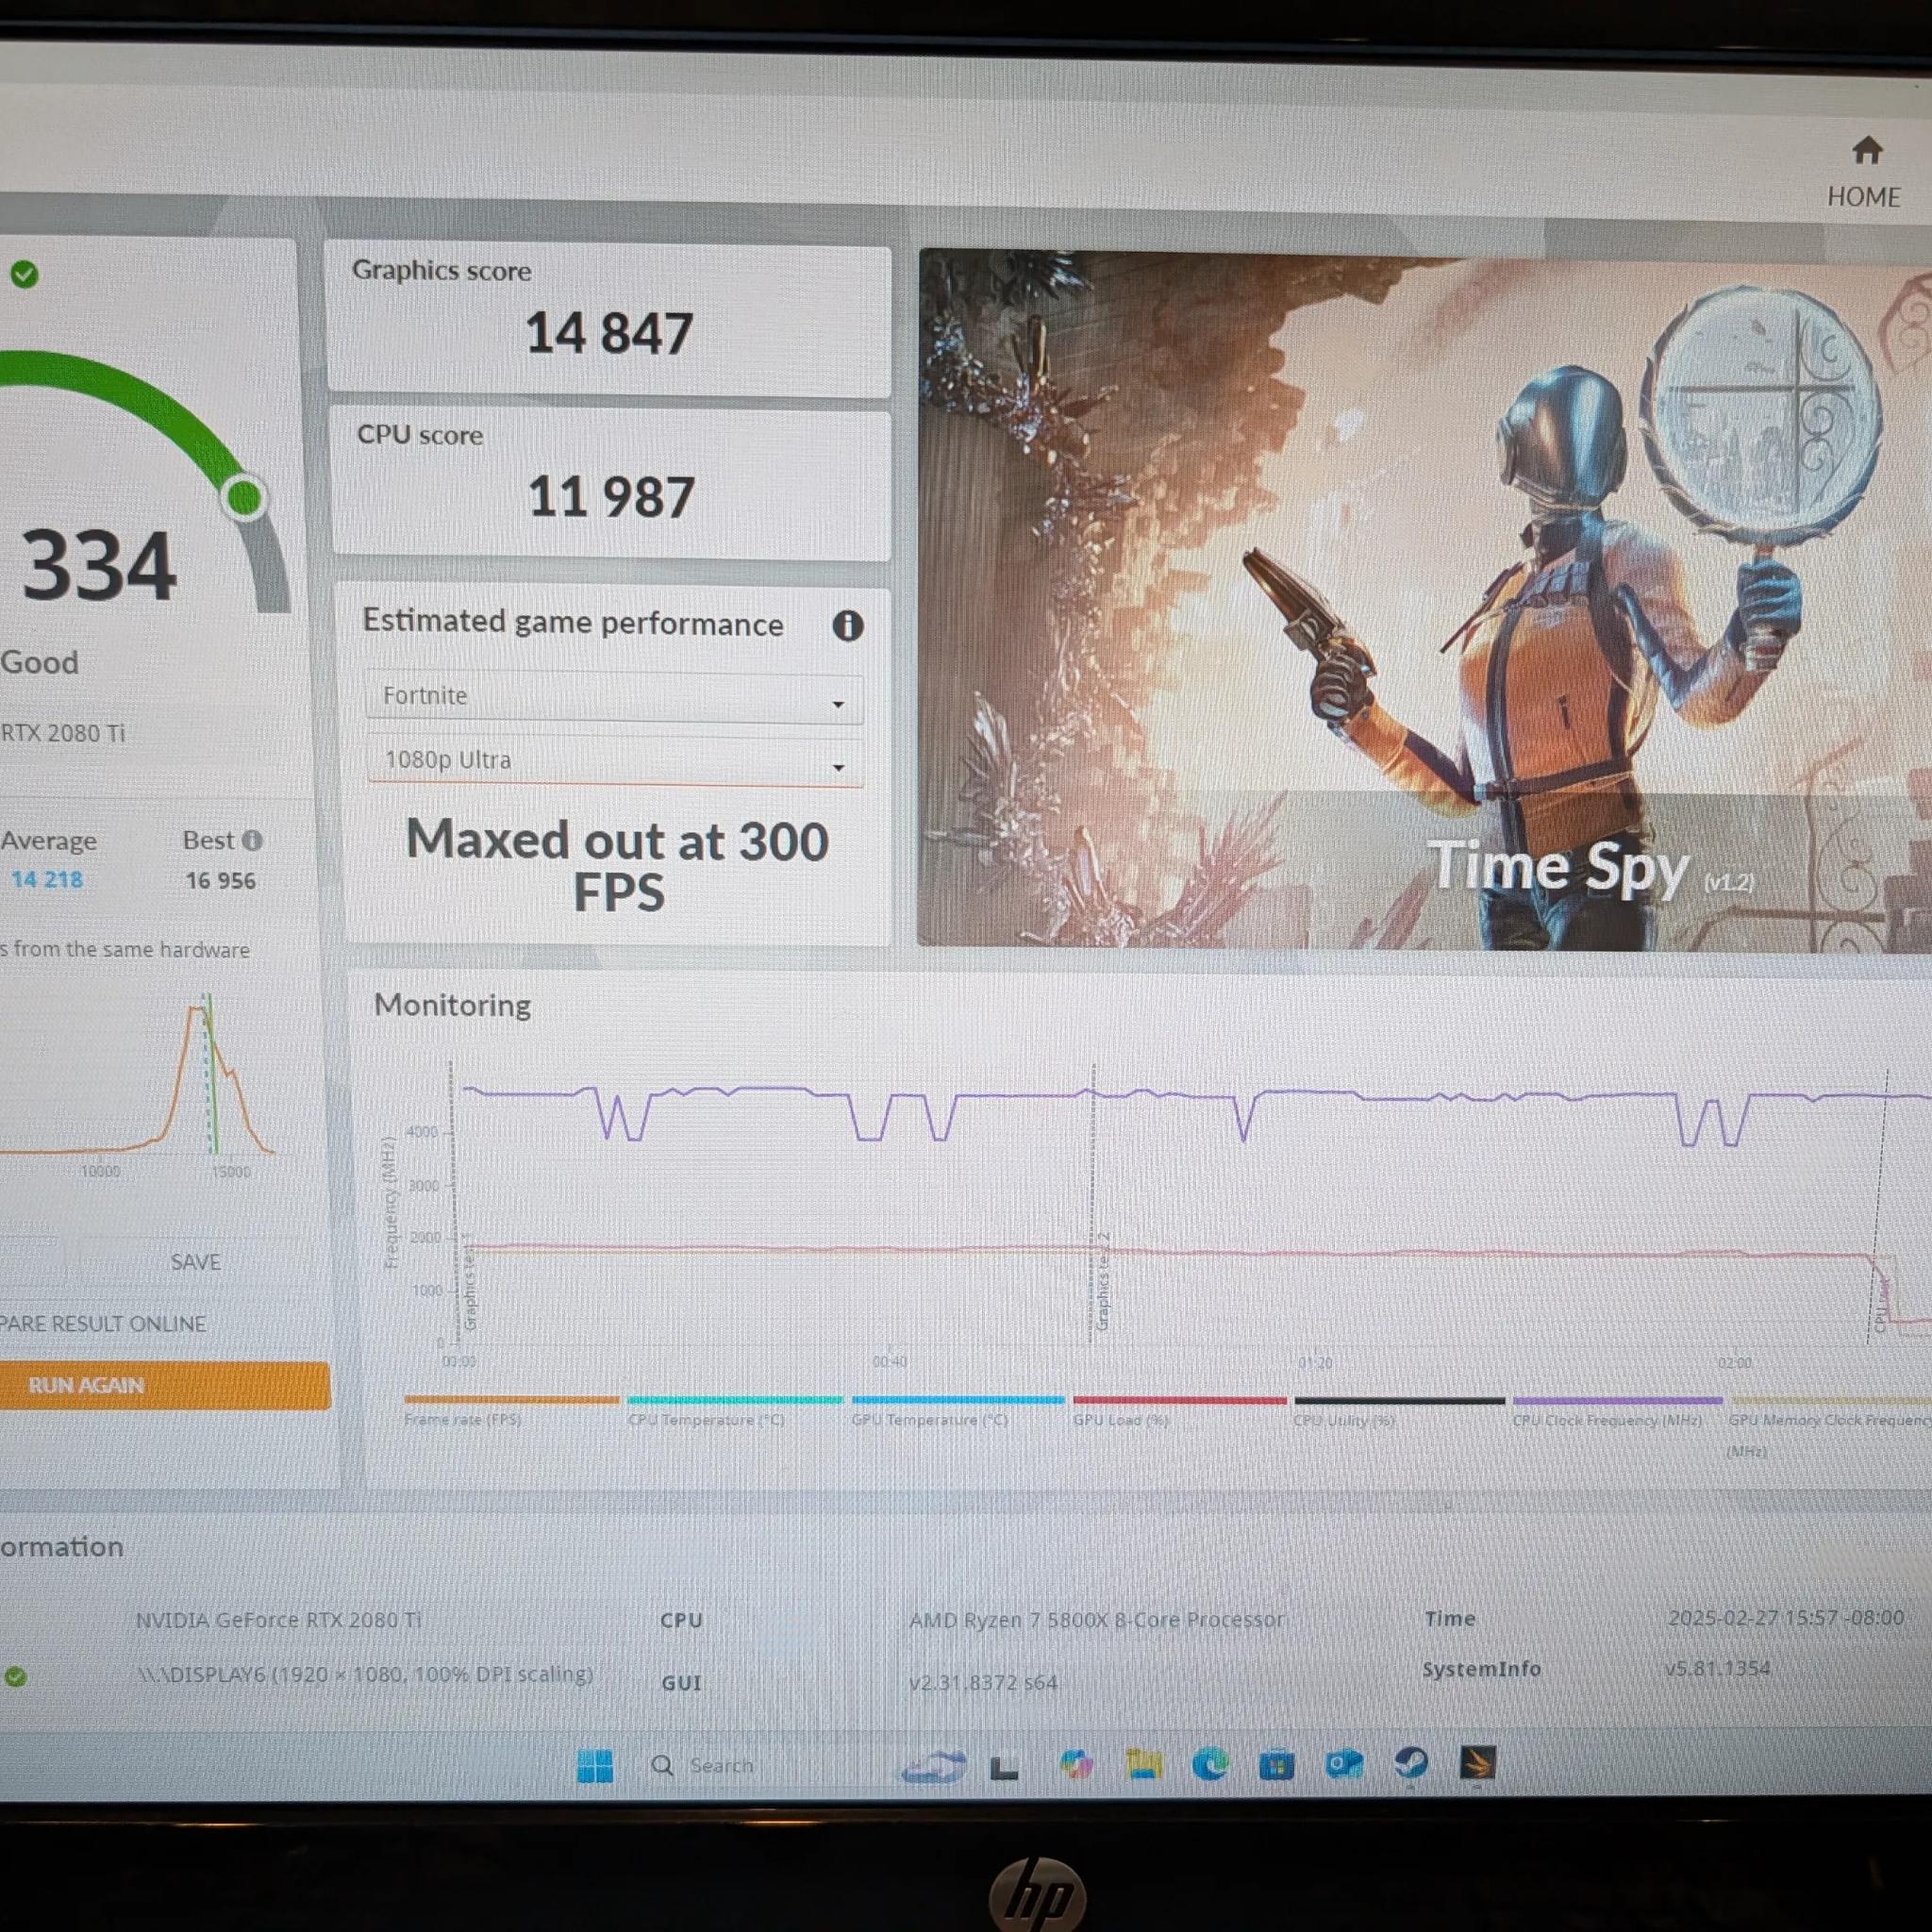Toggle CPU Utility (%) legend entry

(x=1399, y=1412)
